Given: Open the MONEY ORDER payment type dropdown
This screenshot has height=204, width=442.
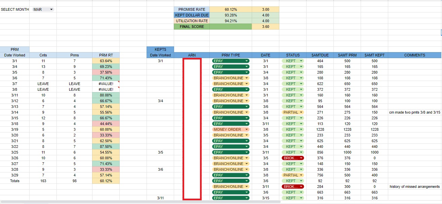Looking at the screenshot, I should (x=231, y=129).
